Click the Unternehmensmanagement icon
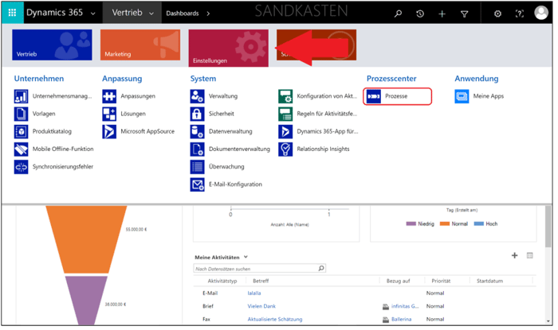 click(21, 96)
